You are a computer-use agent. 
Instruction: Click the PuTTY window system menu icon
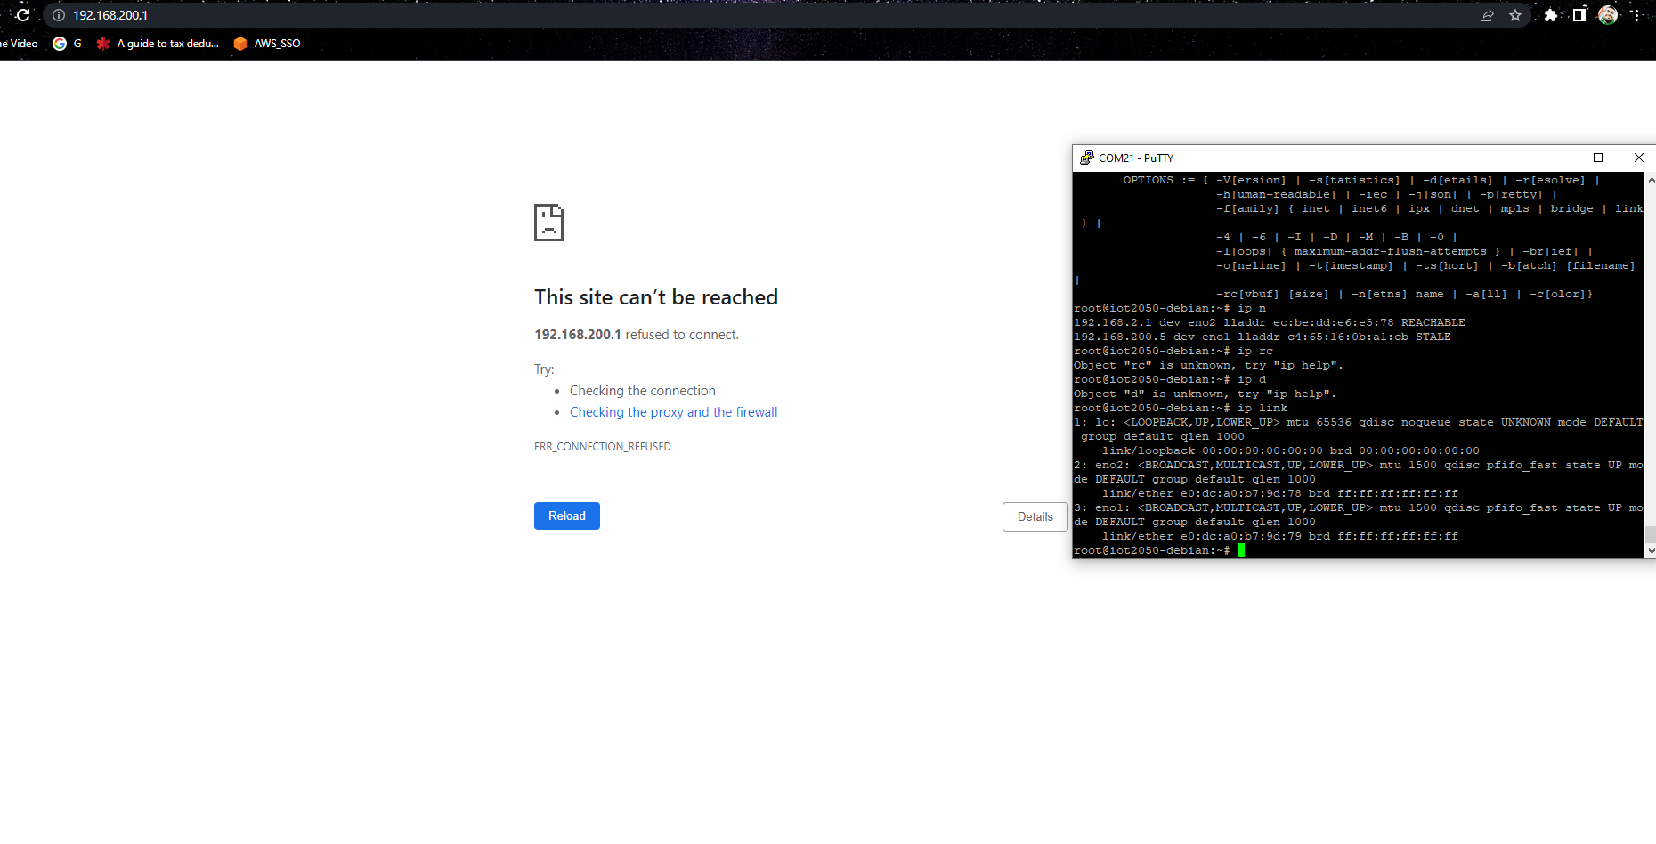(x=1086, y=158)
